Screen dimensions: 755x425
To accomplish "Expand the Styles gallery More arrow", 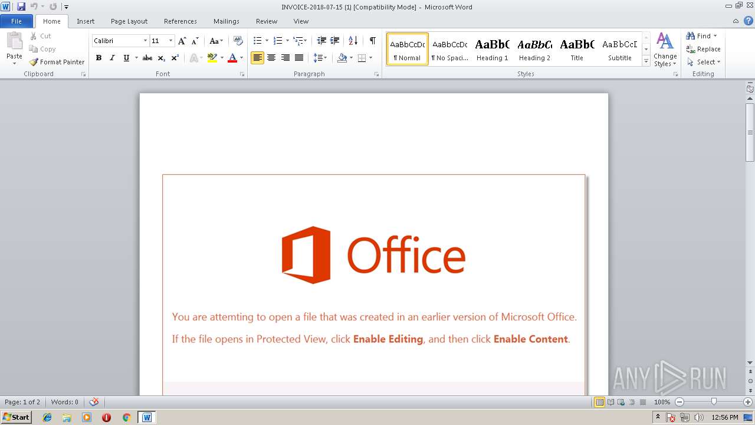I will pyautogui.click(x=646, y=61).
